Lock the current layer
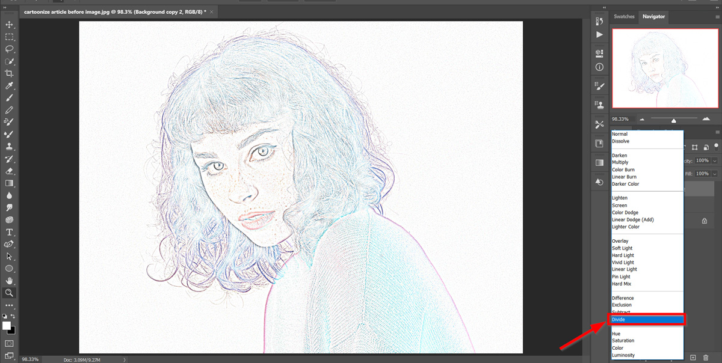The image size is (722, 363). pyautogui.click(x=705, y=148)
